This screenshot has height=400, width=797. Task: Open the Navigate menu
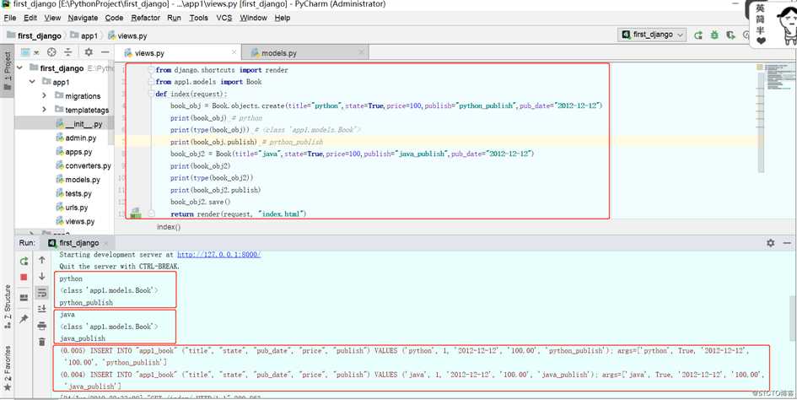tap(83, 18)
